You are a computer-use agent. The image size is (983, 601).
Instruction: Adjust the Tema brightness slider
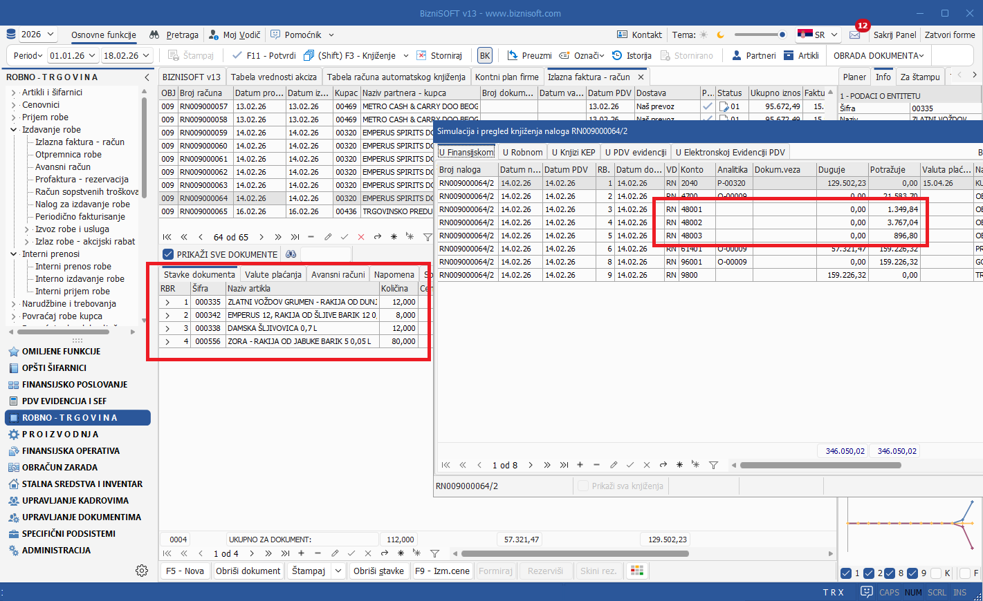[x=760, y=35]
